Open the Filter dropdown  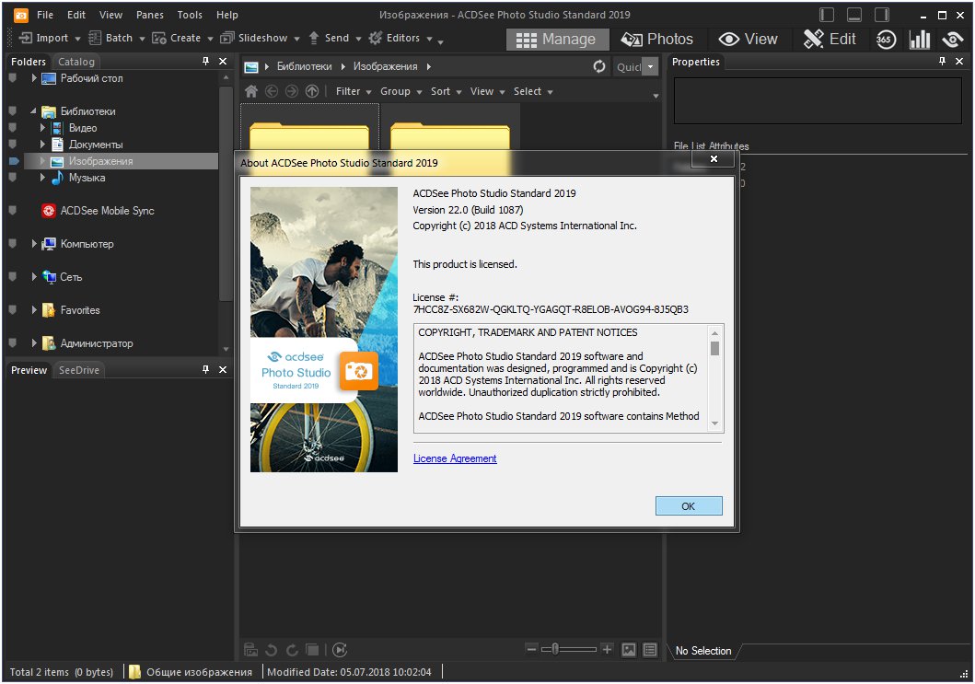(354, 91)
